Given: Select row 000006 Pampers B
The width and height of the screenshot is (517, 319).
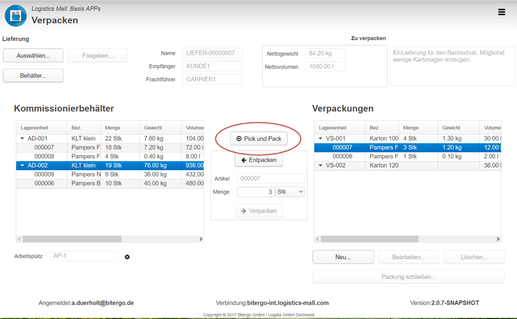Looking at the screenshot, I should point(110,183).
